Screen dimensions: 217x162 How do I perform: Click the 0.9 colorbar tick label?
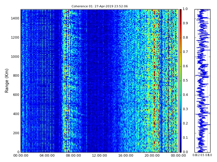click(x=185, y=23)
